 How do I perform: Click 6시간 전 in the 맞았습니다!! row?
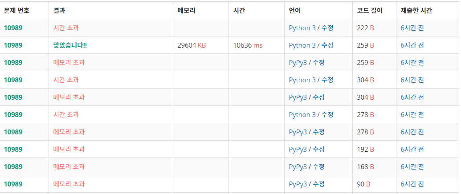412,45
